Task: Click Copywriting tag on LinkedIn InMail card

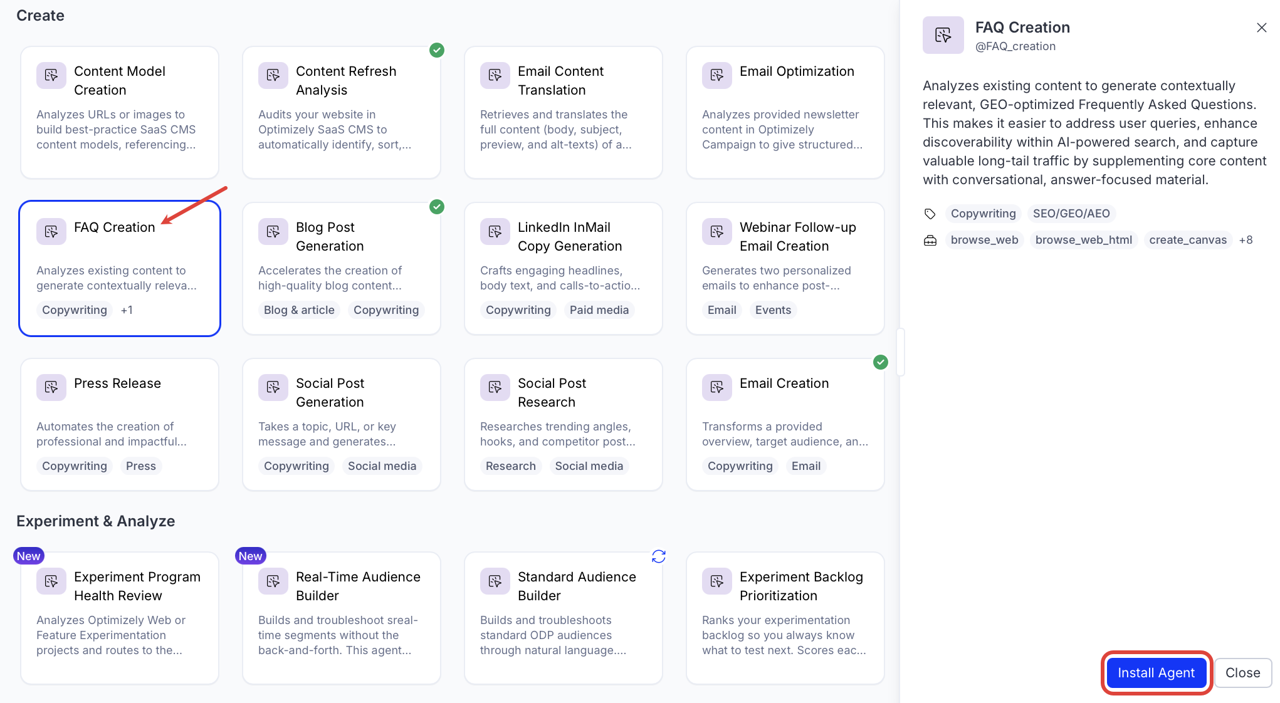Action: 518,310
